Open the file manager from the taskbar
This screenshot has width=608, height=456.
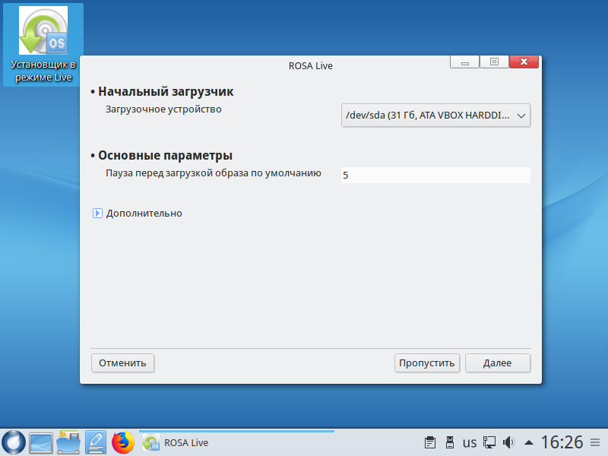[x=68, y=442]
